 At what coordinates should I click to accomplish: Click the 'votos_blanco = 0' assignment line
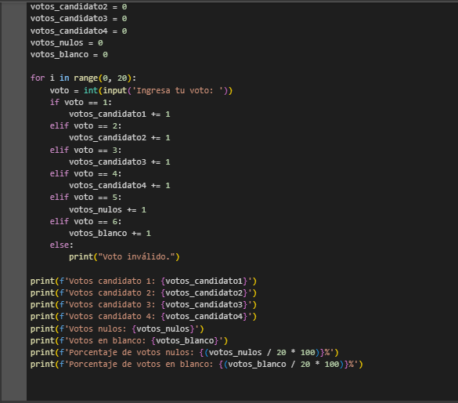(69, 55)
